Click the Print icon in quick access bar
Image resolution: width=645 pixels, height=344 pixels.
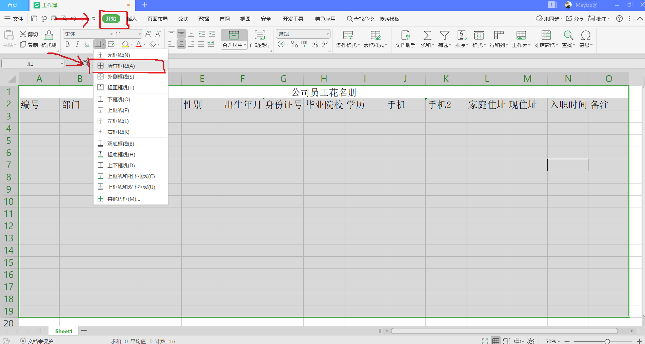[x=54, y=19]
